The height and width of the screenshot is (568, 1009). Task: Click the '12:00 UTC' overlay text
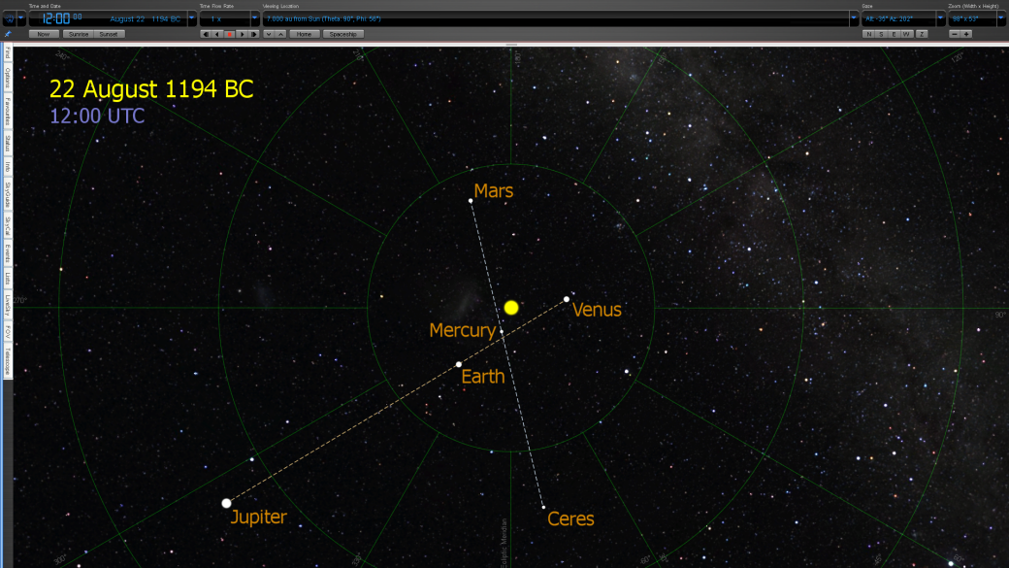click(97, 116)
